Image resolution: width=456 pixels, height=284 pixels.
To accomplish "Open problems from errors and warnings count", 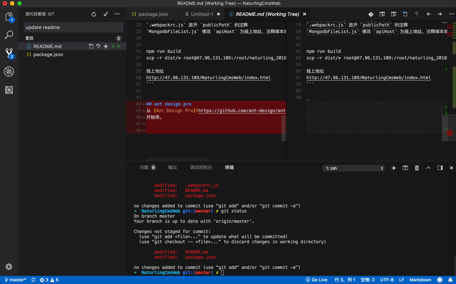I will (49, 280).
